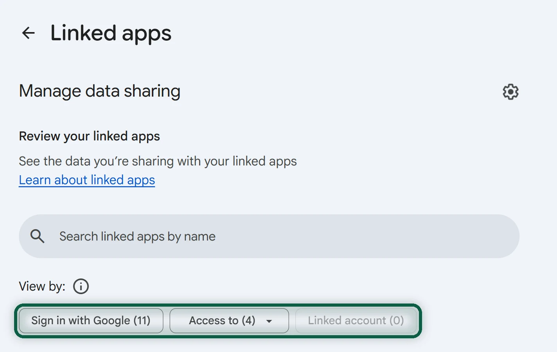This screenshot has width=557, height=352.
Task: Filter by Sign in with Google (11)
Action: click(x=91, y=321)
